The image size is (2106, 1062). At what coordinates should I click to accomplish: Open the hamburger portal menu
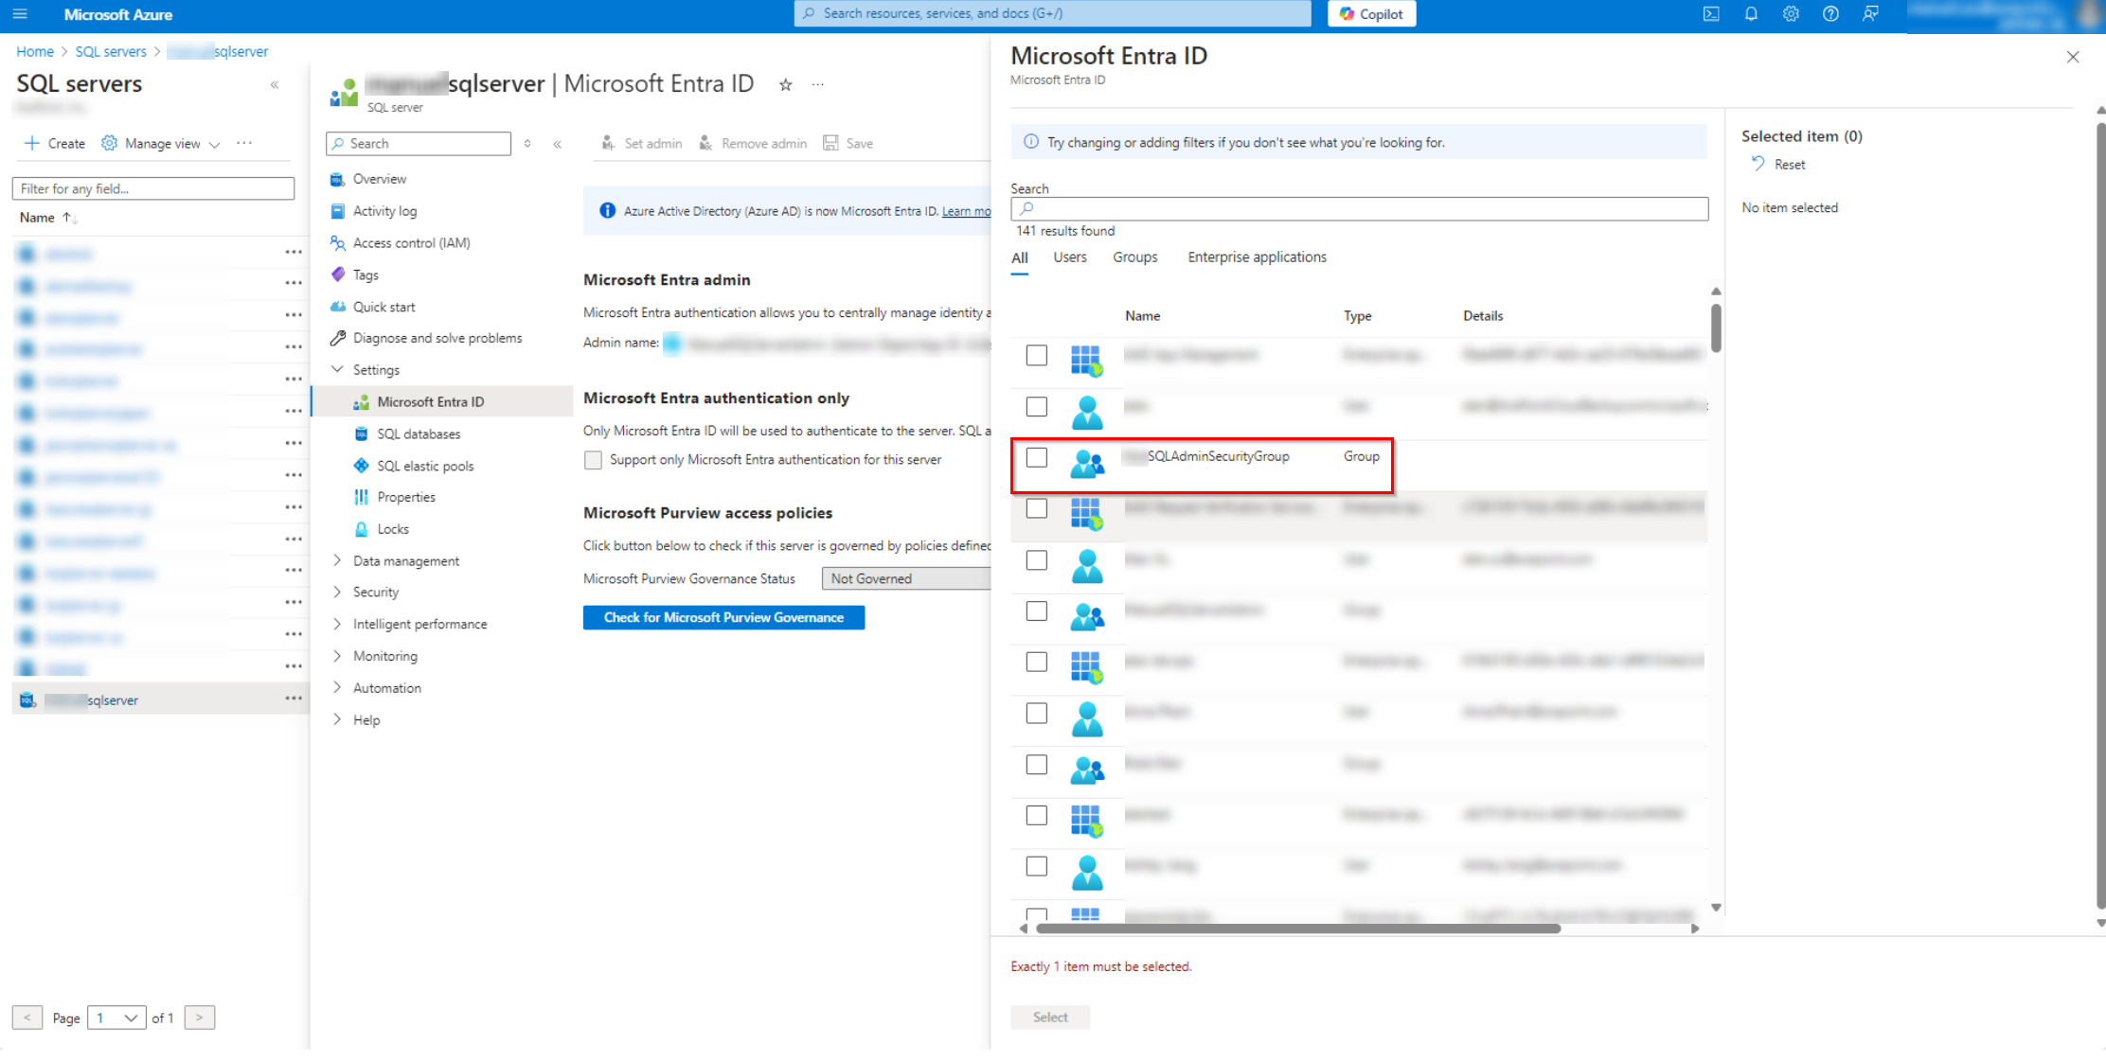20,14
